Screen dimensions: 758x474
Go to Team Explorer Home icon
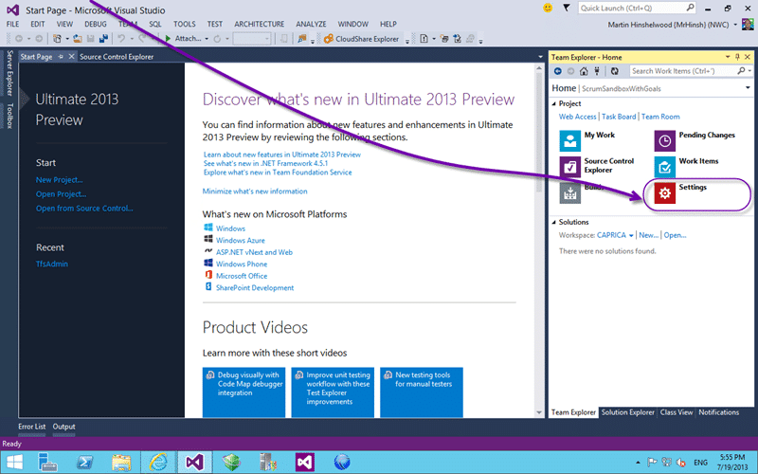click(584, 71)
